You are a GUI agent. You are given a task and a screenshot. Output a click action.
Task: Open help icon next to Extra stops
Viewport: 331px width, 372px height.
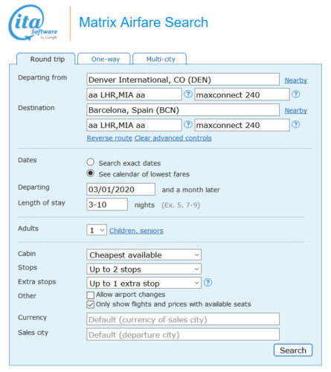[208, 283]
